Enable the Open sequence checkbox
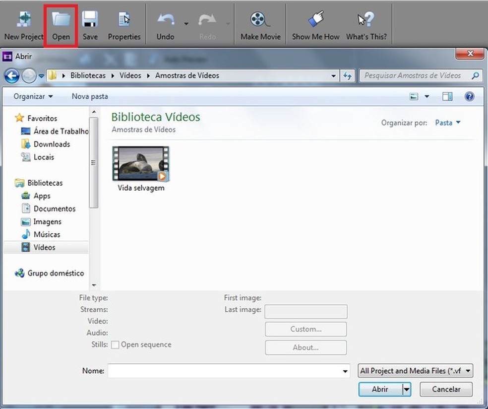 pyautogui.click(x=115, y=344)
